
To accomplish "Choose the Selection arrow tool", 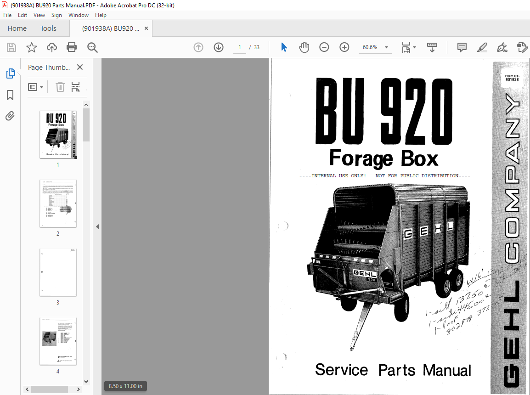I will coord(284,47).
